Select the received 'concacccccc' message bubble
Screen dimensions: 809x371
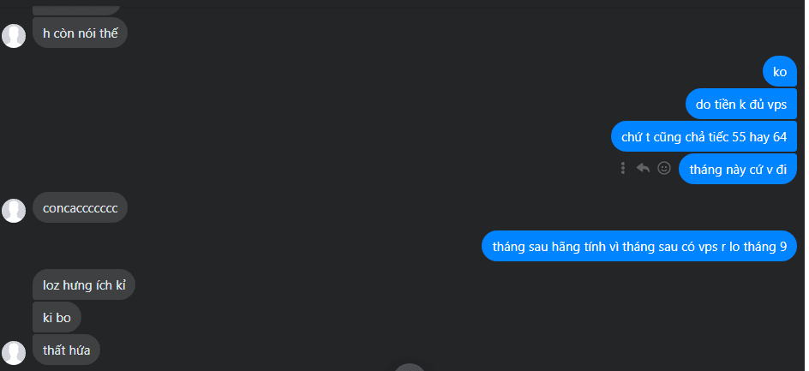click(x=80, y=208)
